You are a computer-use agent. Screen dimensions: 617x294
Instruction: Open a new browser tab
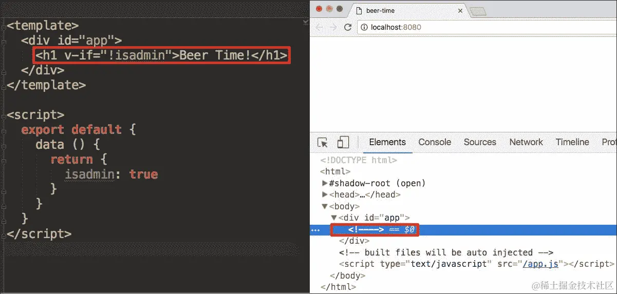(477, 11)
